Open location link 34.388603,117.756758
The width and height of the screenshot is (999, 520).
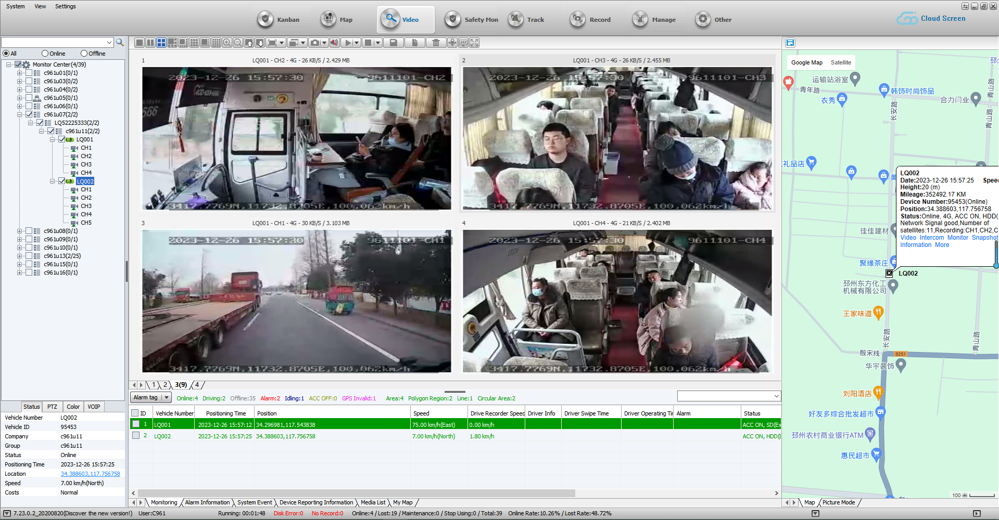point(91,474)
